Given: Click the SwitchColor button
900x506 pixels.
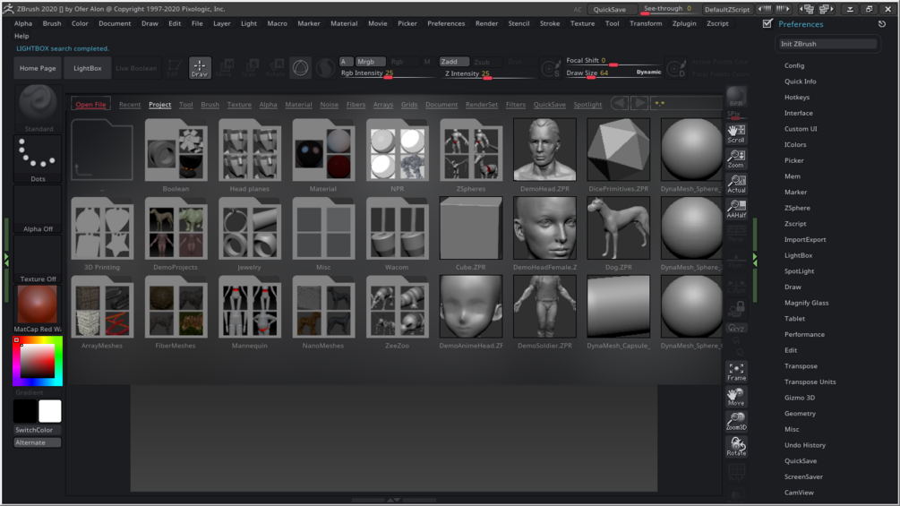Looking at the screenshot, I should tap(38, 430).
